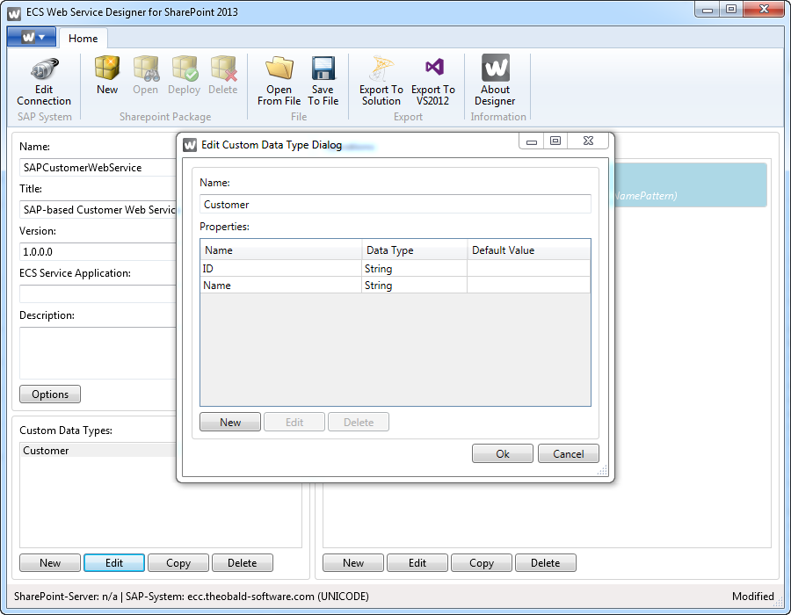Select the ID property row

tap(281, 269)
